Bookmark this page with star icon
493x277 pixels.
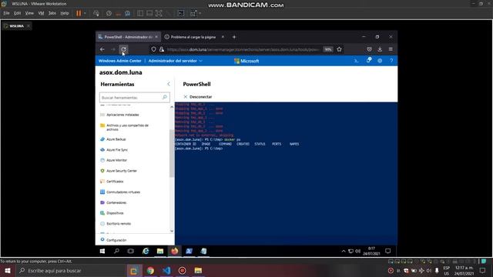(339, 49)
